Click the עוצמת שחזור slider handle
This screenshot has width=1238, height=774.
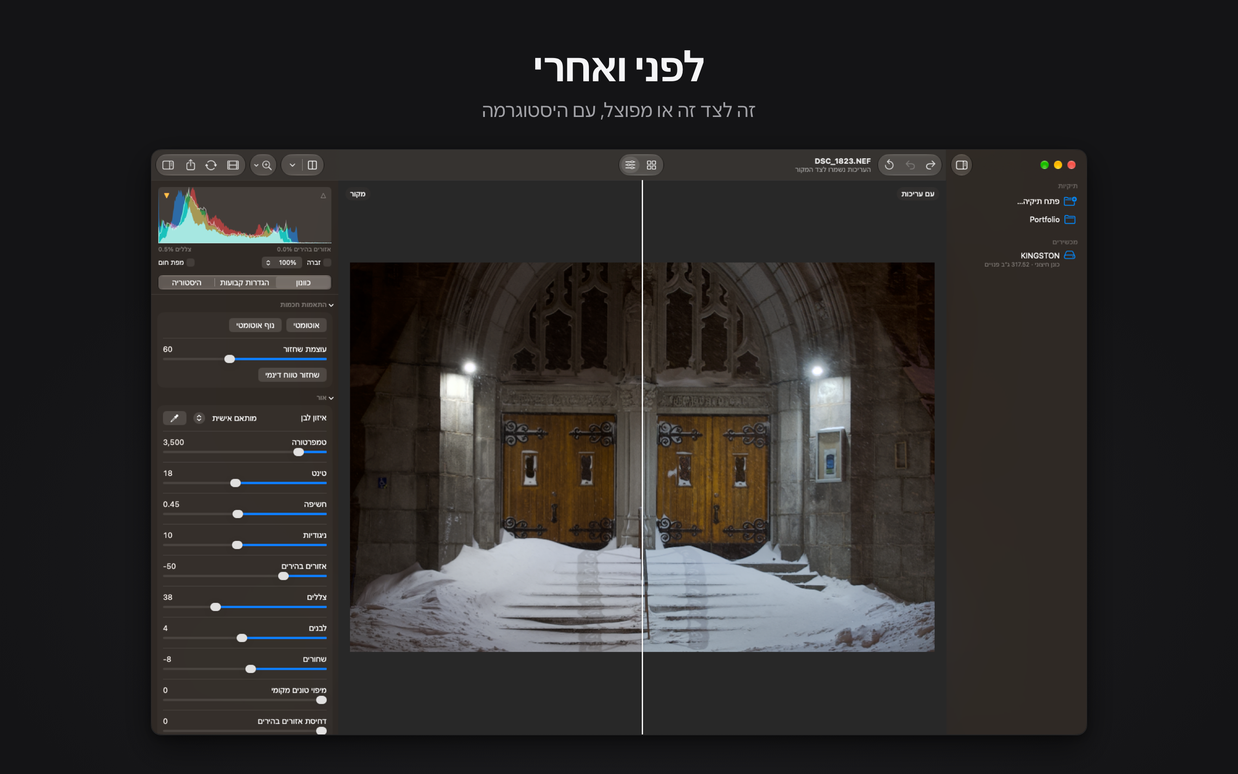coord(230,359)
